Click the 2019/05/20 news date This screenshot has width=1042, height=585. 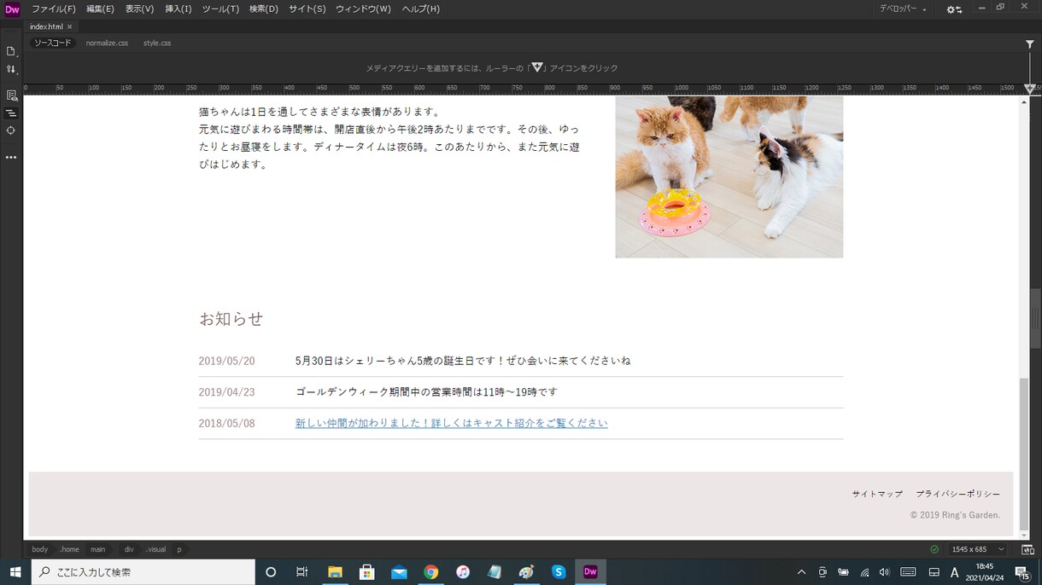226,361
